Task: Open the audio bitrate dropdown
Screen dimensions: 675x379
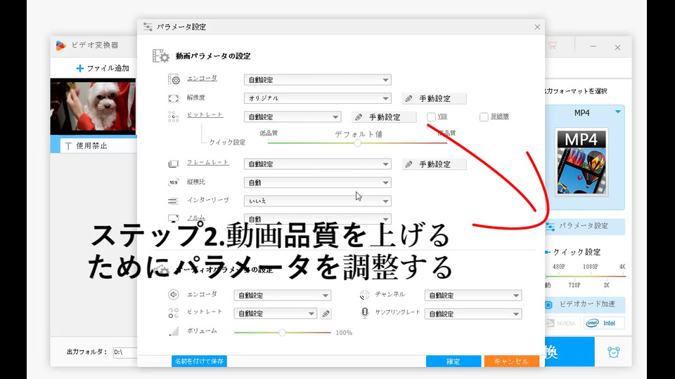Action: (275, 314)
